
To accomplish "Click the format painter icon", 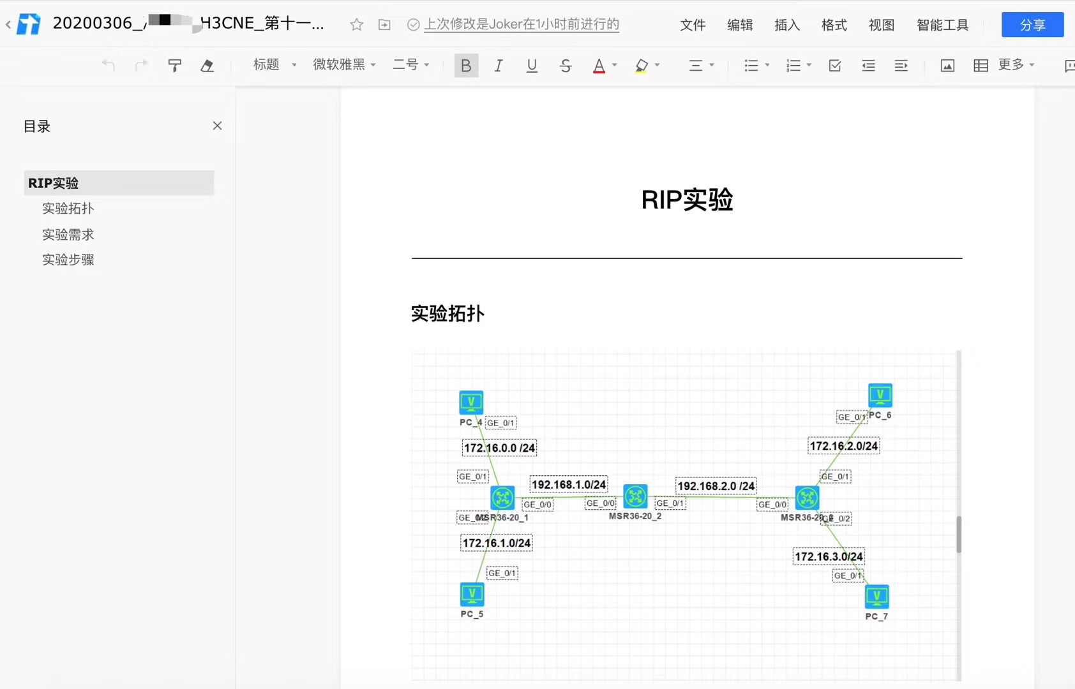I will pyautogui.click(x=174, y=65).
